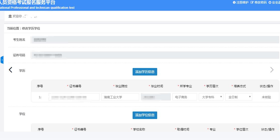Click the power icon for 安全退出
The image size is (280, 140).
[270, 2]
